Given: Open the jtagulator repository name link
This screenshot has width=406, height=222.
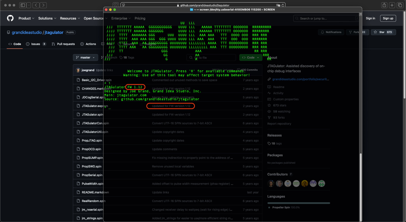Looking at the screenshot, I should (x=54, y=32).
